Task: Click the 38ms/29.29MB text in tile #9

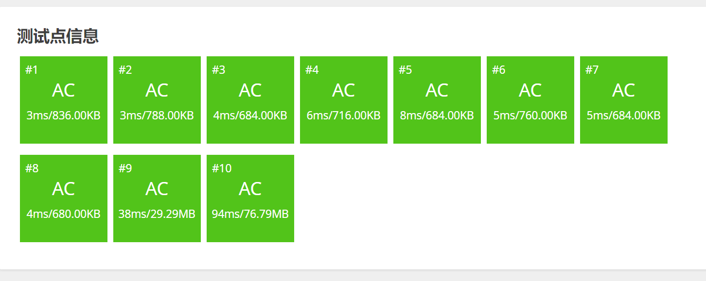Action: 157,214
